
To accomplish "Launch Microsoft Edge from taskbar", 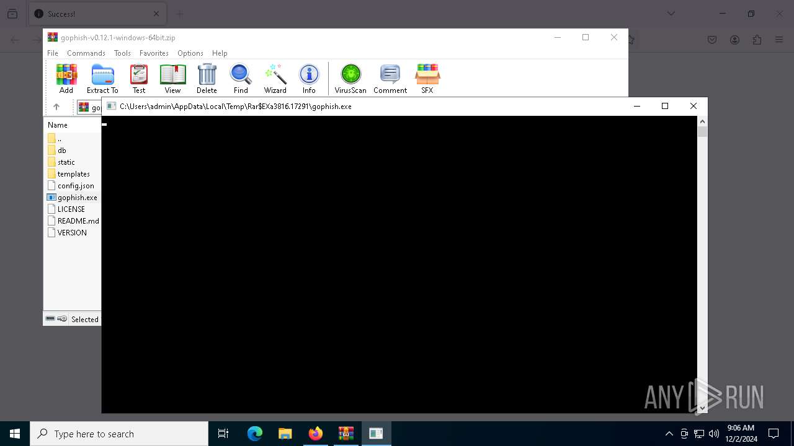I will pos(255,434).
